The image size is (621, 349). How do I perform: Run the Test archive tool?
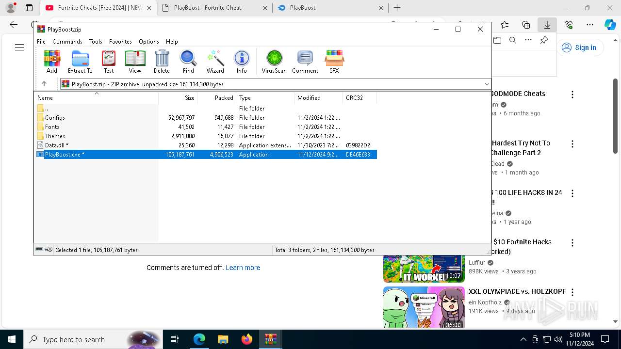[x=109, y=62]
